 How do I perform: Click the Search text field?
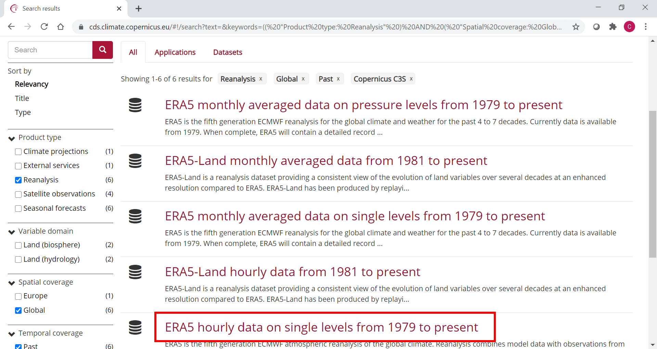(50, 50)
